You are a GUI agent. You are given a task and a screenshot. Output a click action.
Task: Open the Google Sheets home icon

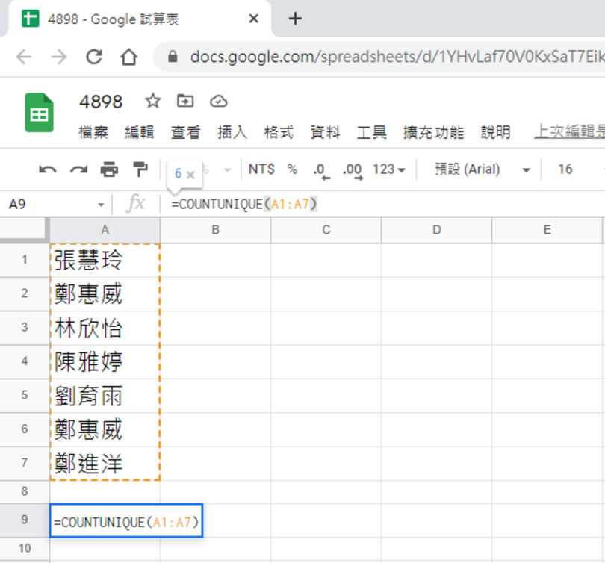pyautogui.click(x=39, y=112)
